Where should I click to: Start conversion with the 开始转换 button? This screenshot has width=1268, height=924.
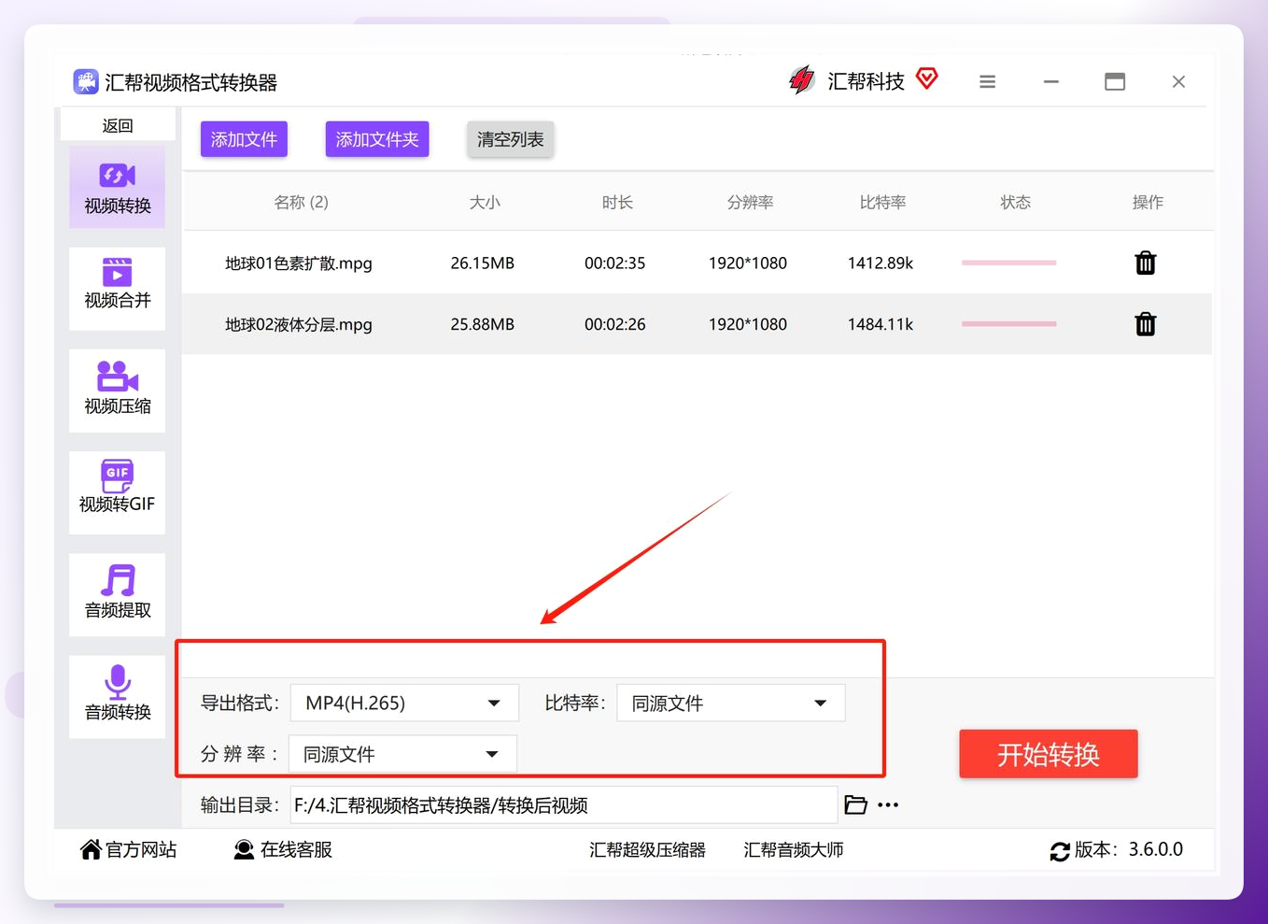click(1049, 754)
